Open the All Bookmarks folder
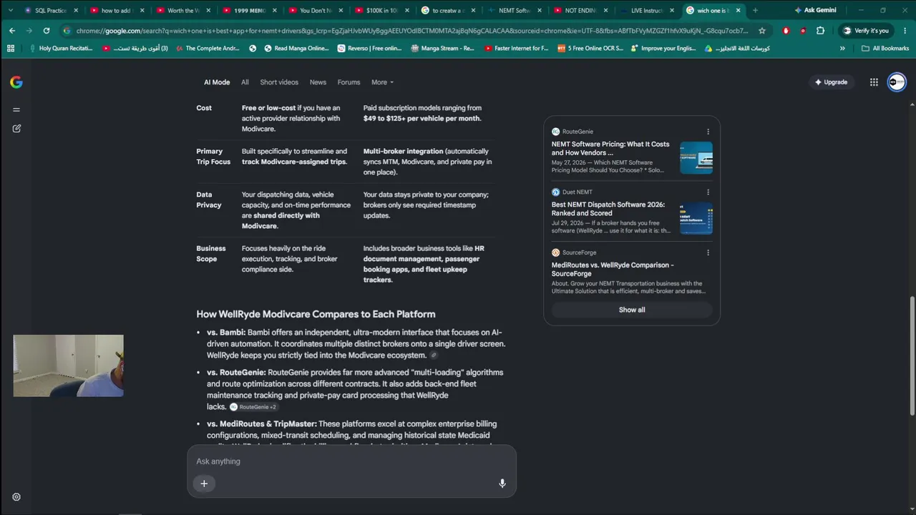 coord(885,49)
